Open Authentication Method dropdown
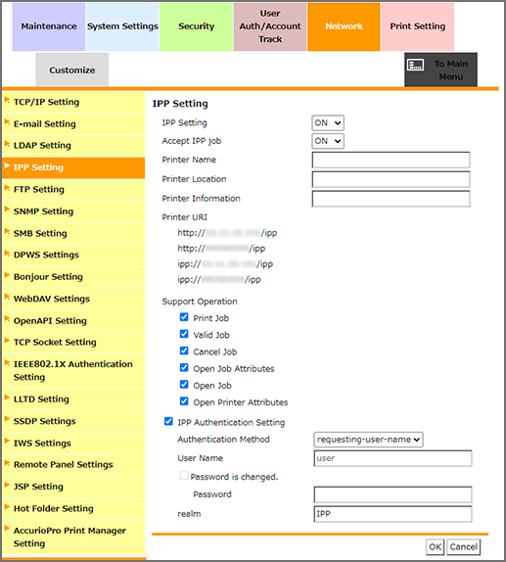Screen dimensions: 506x562 [x=368, y=440]
